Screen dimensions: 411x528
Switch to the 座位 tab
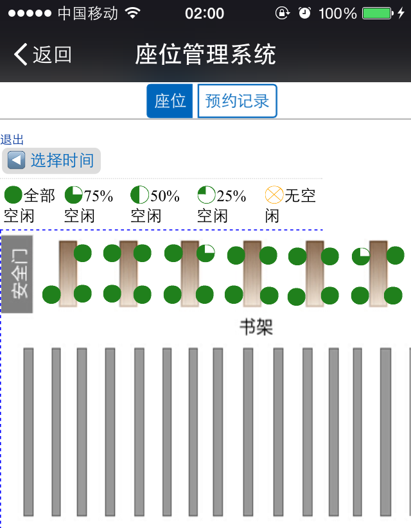[x=170, y=101]
